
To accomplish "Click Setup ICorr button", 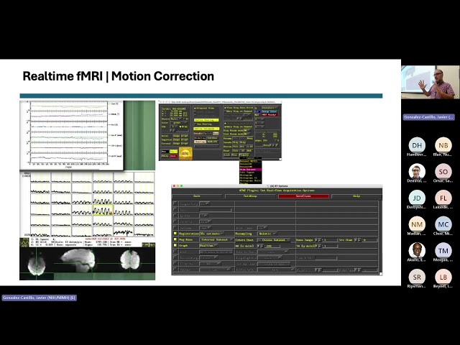I will click(270, 111).
